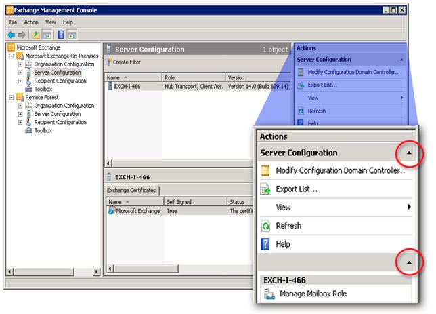Select Server Configuration under On-Premises
Image resolution: width=436 pixels, height=314 pixels.
tap(58, 73)
